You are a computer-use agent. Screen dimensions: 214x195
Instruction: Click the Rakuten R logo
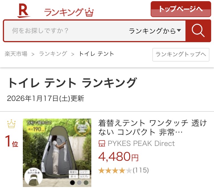(x=24, y=11)
